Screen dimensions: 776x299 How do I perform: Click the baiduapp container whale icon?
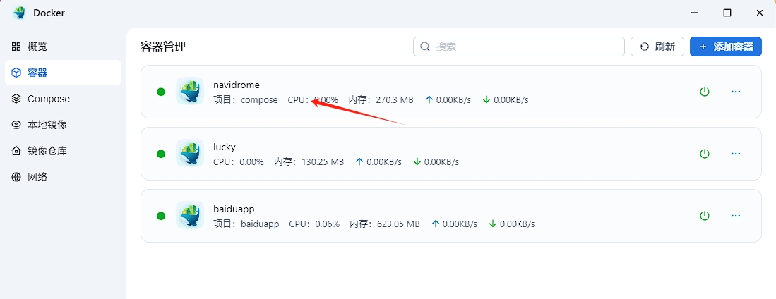pyautogui.click(x=189, y=215)
